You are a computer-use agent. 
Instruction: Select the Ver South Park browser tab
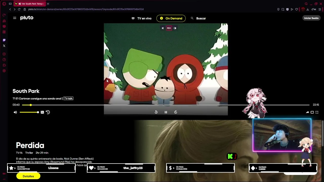pos(30,4)
